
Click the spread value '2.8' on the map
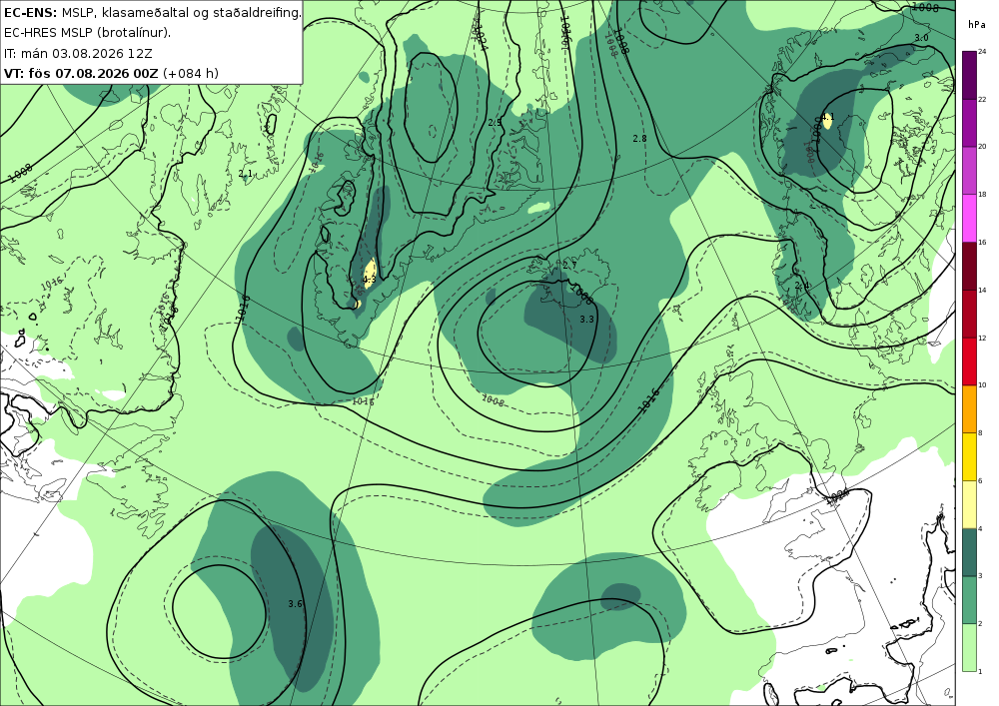[639, 138]
